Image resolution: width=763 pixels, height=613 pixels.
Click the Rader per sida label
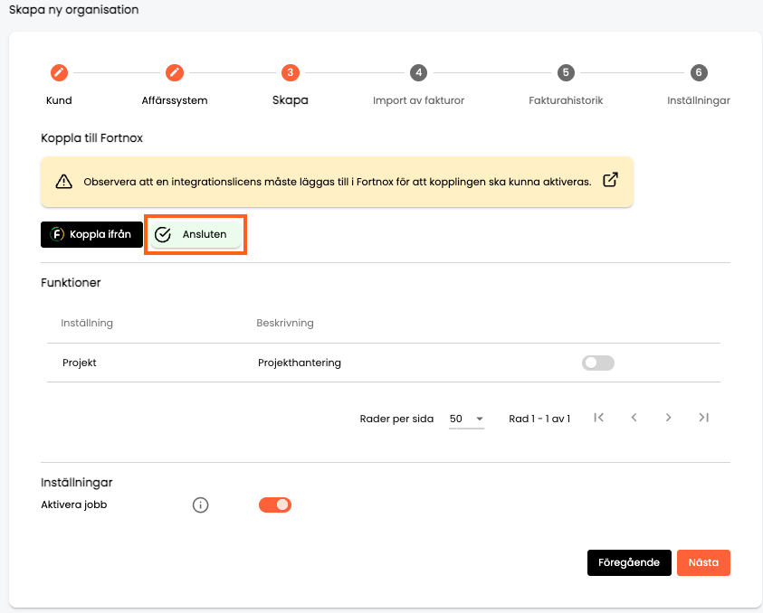(x=396, y=419)
